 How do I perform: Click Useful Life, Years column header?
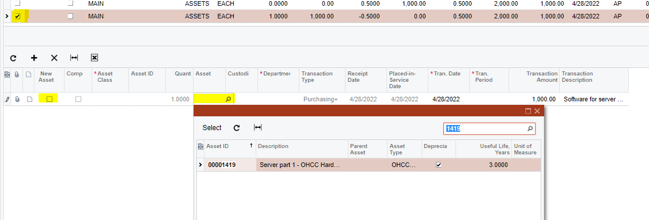[x=483, y=149]
